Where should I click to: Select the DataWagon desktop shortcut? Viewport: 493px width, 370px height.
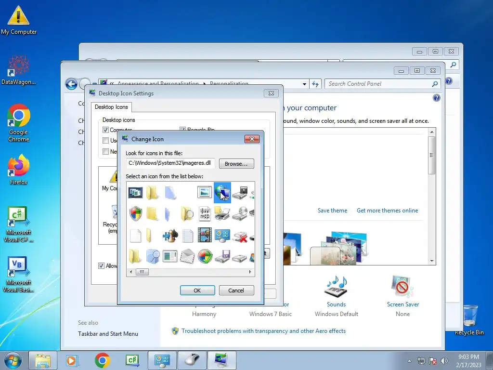coord(19,70)
